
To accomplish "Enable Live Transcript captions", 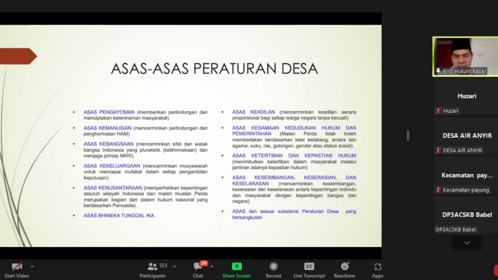I will pyautogui.click(x=309, y=266).
